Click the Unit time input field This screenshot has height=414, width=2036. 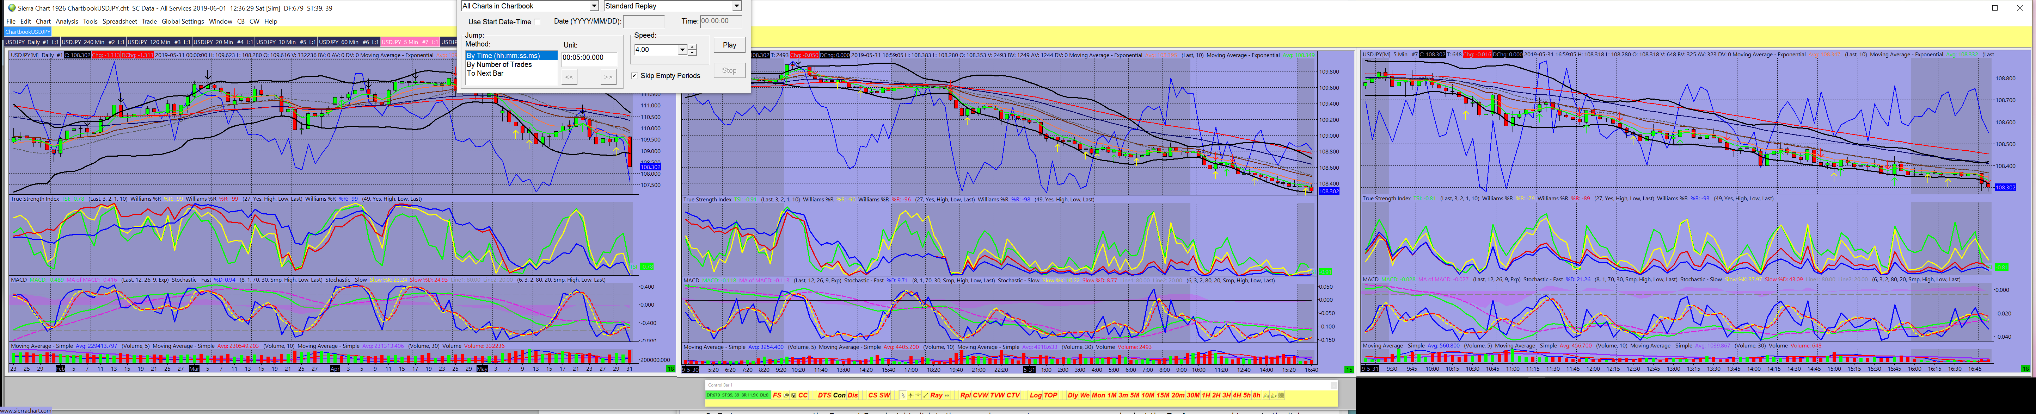point(589,57)
